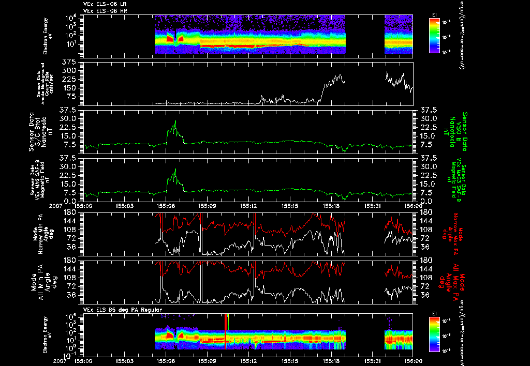Click the 375 tick on count rate axis

[68, 62]
